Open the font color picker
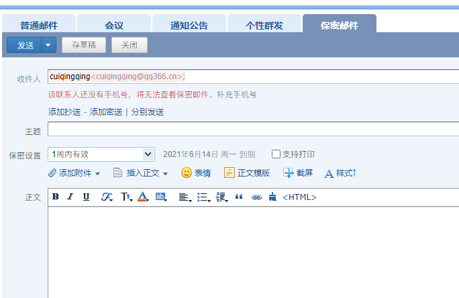 coord(143,197)
